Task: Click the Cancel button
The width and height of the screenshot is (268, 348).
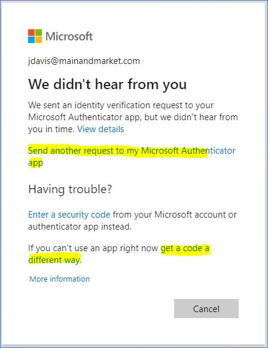Action: [206, 309]
